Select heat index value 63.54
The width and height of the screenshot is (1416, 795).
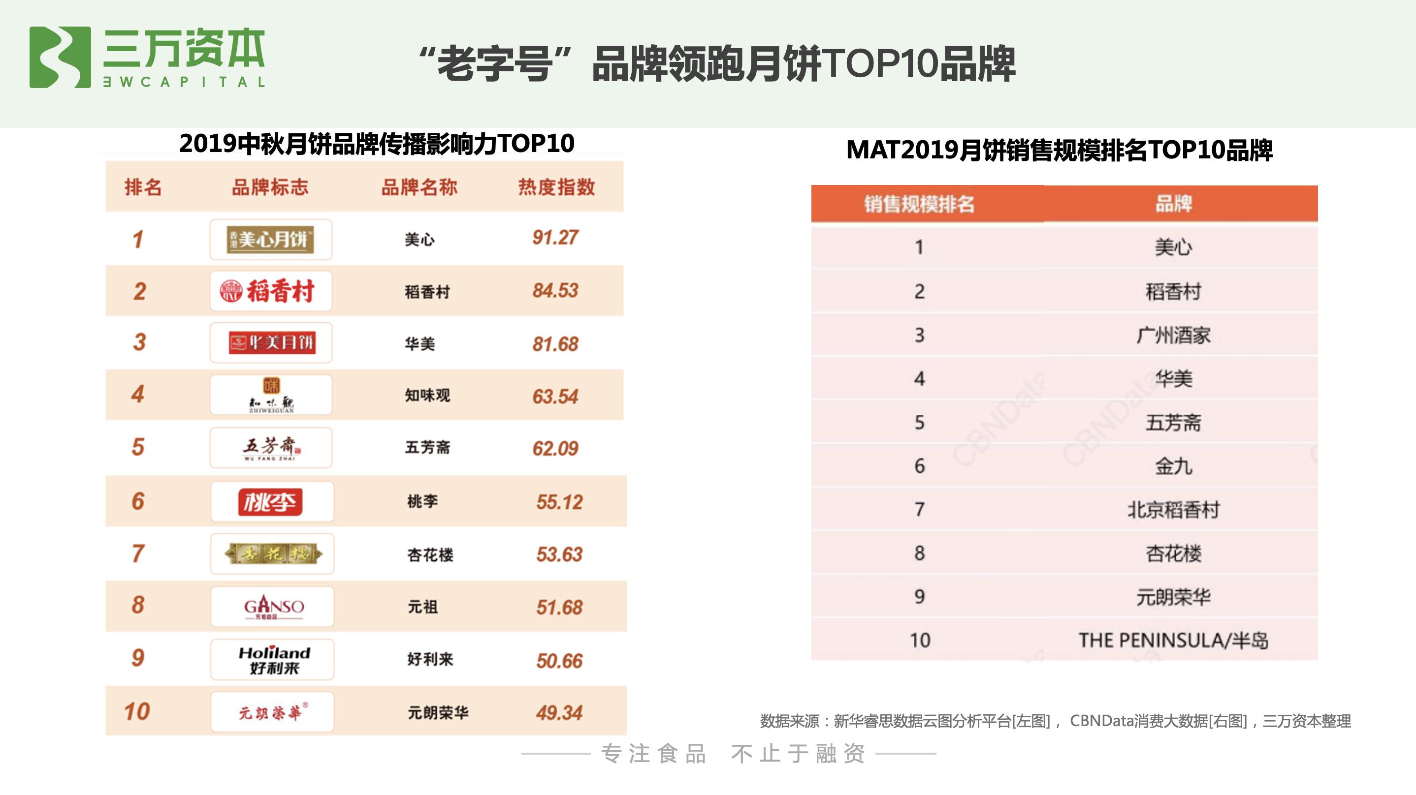point(555,396)
